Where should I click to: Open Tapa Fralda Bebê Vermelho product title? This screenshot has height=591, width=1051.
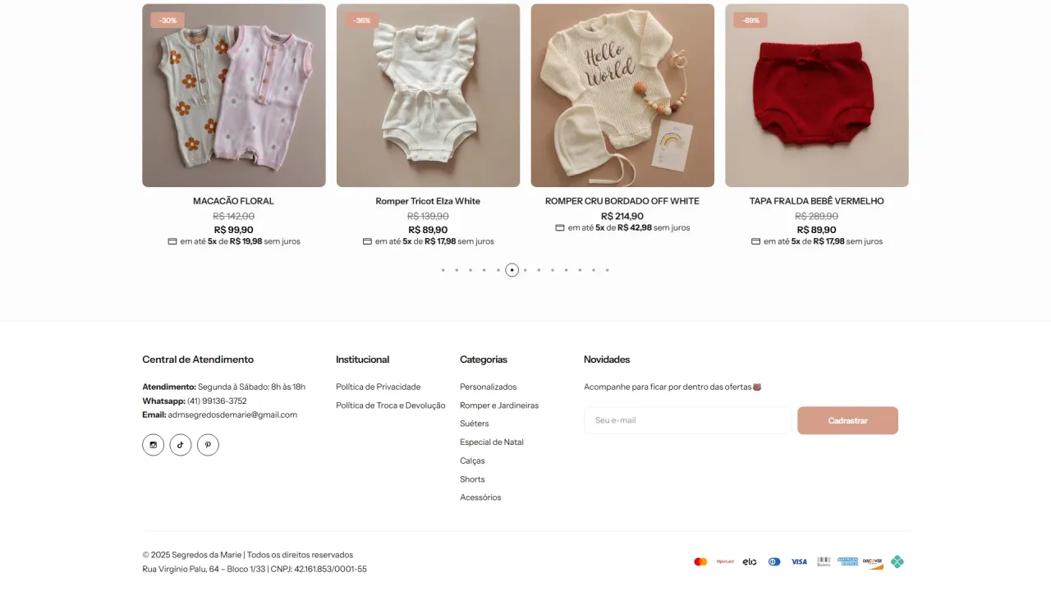coord(817,201)
